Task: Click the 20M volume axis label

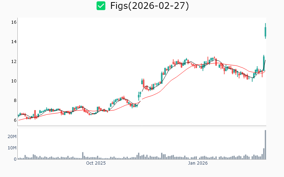Action: (x=12, y=137)
